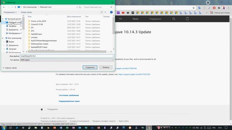Screen dimensions: 232x130
Task: Open the Chrome extensions puzzle icon
Action: tap(219, 8)
